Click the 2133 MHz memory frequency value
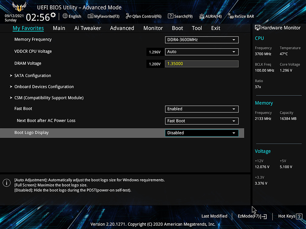The width and height of the screenshot is (306, 229). (x=263, y=119)
